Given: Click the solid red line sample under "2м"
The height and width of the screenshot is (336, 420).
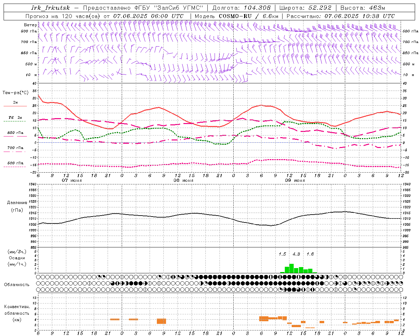Looking at the screenshot, I should point(15,106).
